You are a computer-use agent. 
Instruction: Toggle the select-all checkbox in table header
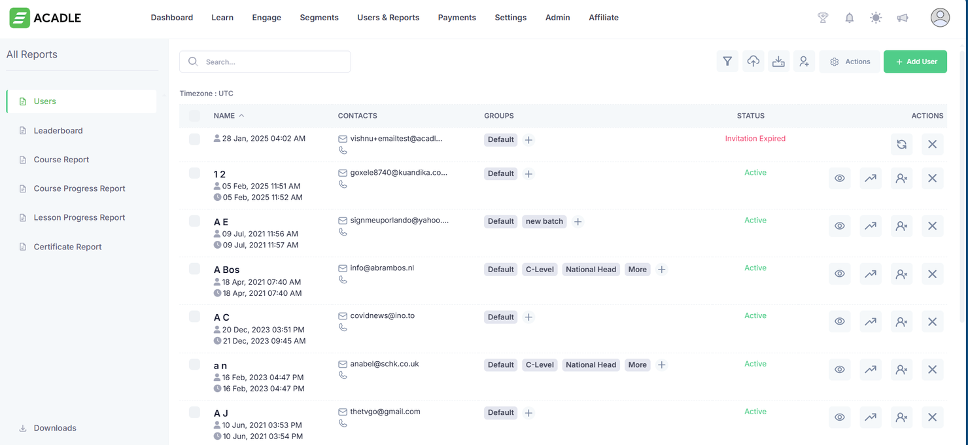(194, 116)
